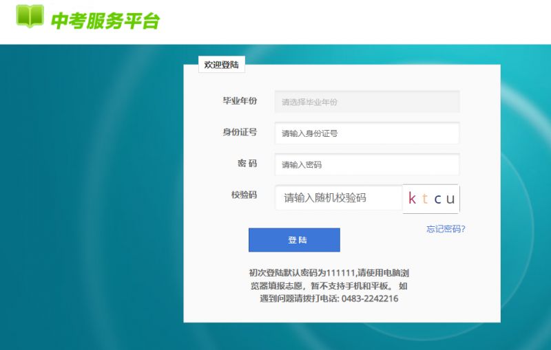The image size is (551, 350).
Task: Focus the 密码 password input field
Action: point(367,164)
